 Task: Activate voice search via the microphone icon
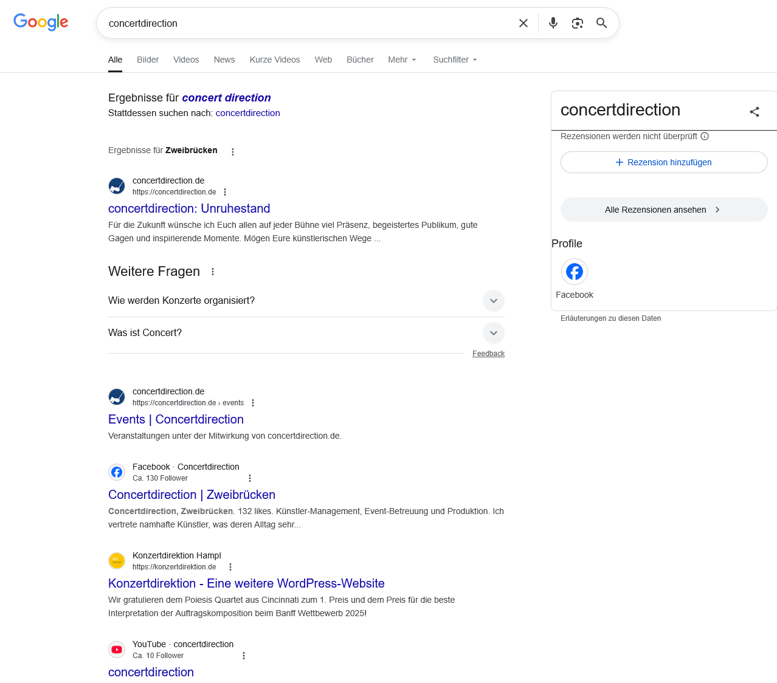click(x=553, y=22)
